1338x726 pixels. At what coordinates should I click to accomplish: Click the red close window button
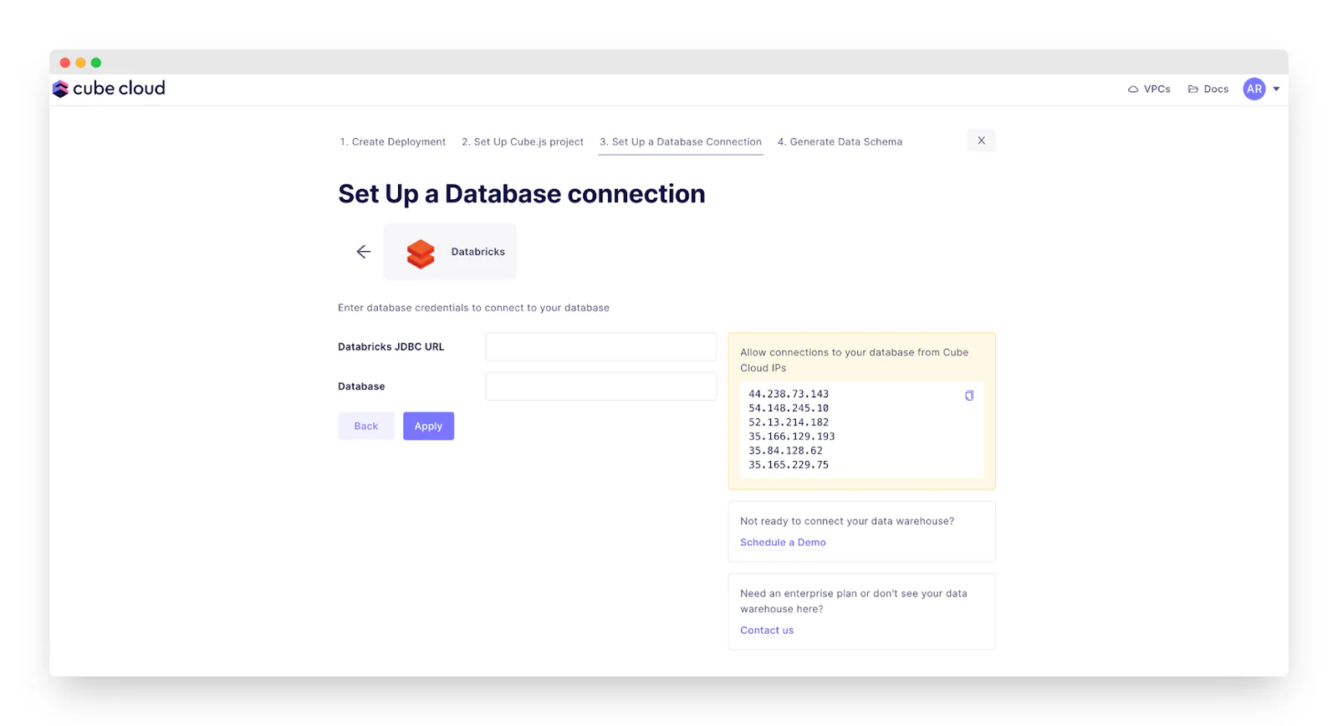point(65,63)
